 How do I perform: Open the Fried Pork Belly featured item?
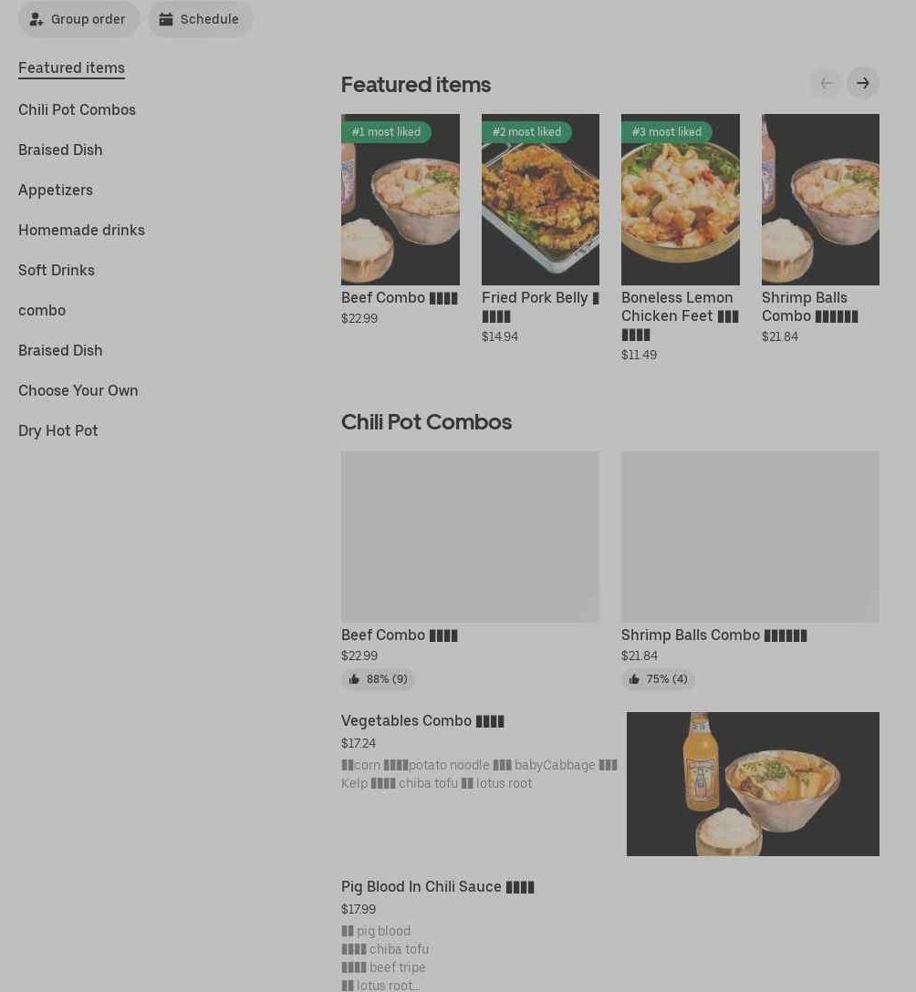tap(540, 200)
